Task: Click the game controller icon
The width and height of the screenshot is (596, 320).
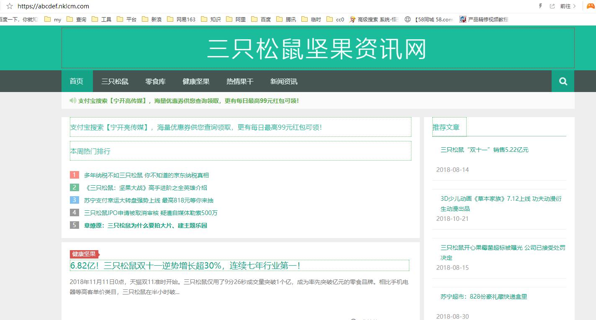Action: [590, 6]
